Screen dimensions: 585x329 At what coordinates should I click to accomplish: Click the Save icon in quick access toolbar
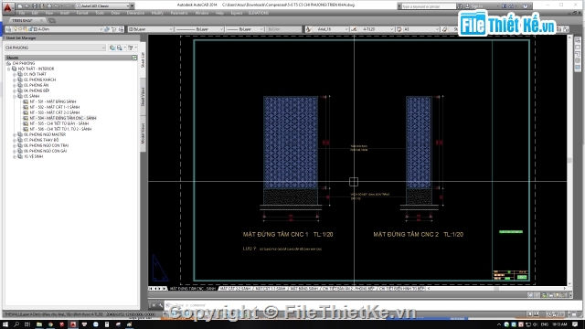(35, 6)
